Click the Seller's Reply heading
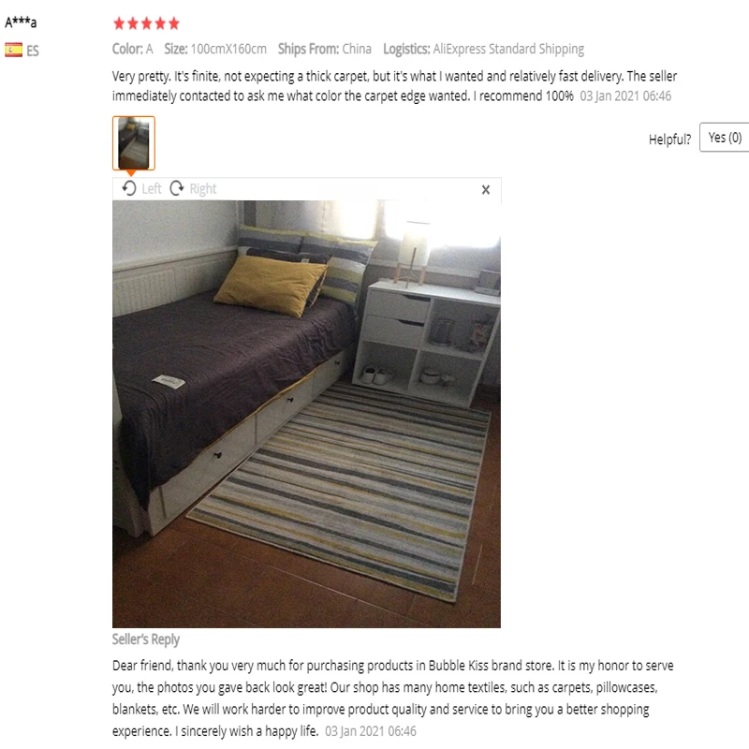The height and width of the screenshot is (749, 749). click(146, 639)
